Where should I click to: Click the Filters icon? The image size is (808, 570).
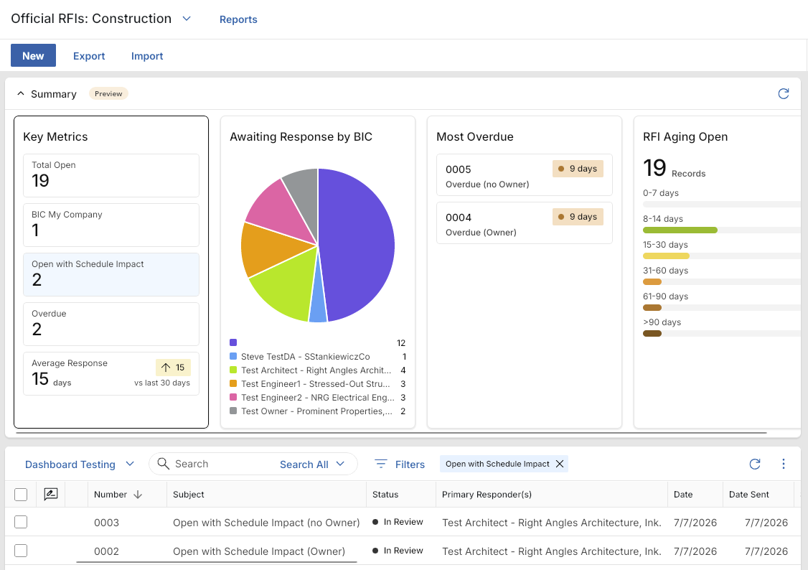[381, 464]
